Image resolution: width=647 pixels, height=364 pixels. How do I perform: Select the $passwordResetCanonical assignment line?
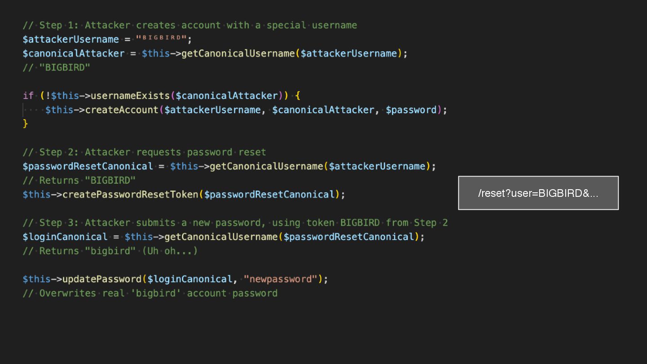(229, 166)
